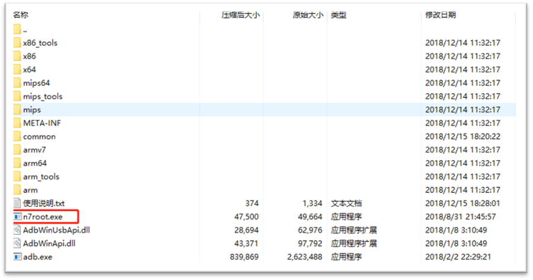The width and height of the screenshot is (533, 280).
Task: Click the AdbWinUsbApi.dll file icon
Action: pos(17,230)
